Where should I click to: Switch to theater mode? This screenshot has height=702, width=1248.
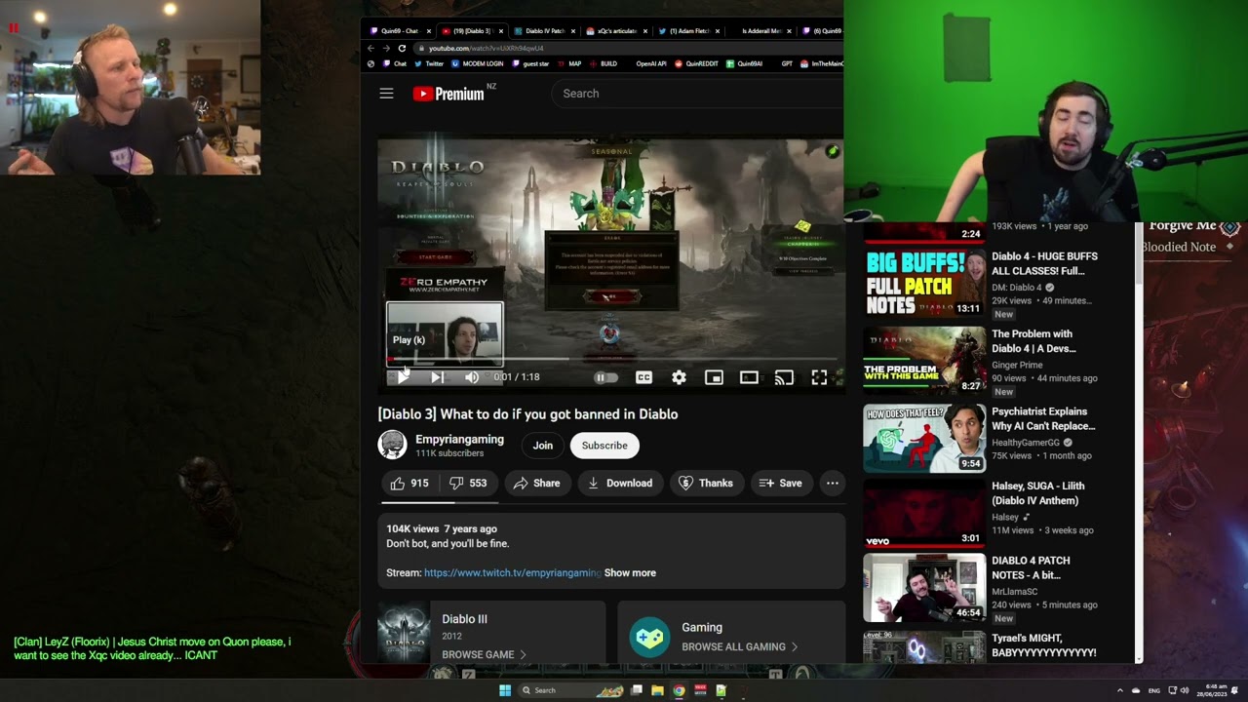749,377
